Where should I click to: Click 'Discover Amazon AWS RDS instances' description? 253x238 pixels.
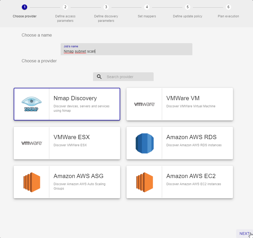pos(194,145)
